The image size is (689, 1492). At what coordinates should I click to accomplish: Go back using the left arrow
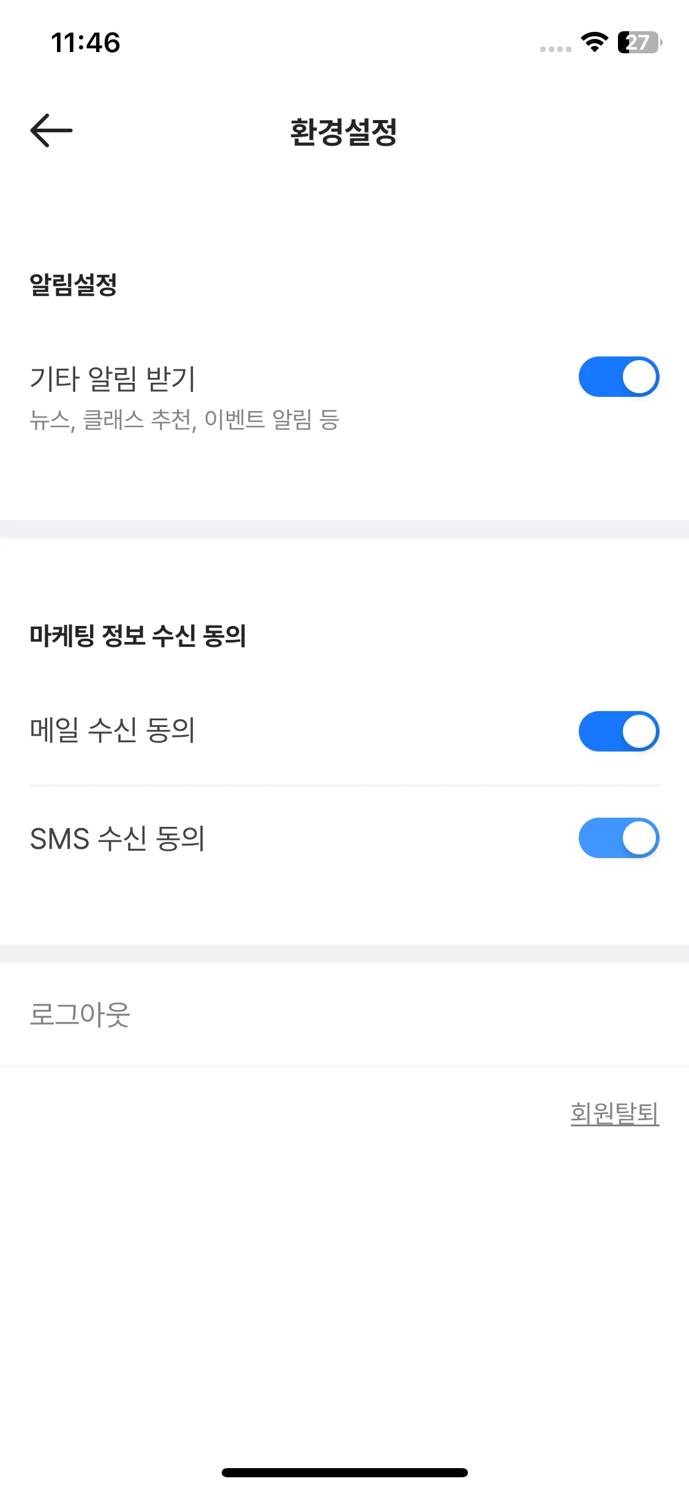tap(51, 130)
